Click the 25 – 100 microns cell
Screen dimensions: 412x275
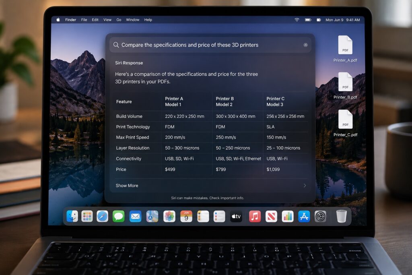coord(283,148)
